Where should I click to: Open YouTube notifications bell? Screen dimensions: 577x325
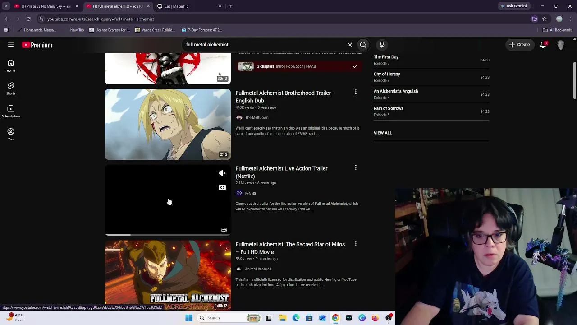(x=543, y=45)
